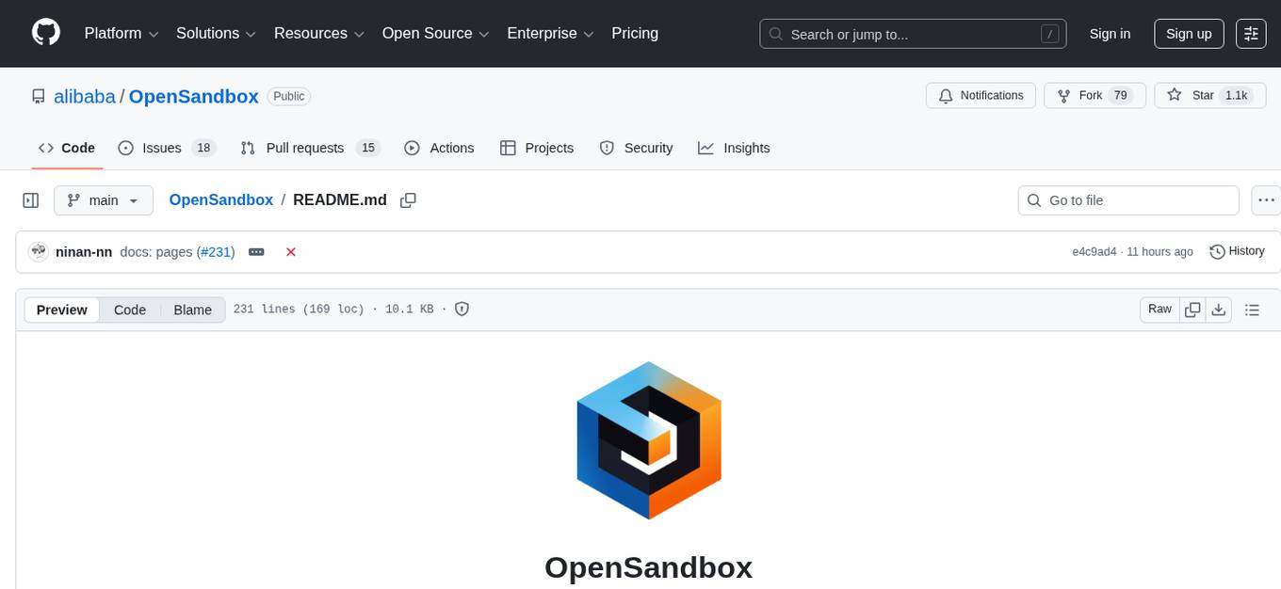
Task: Open the main branch selector
Action: (103, 199)
